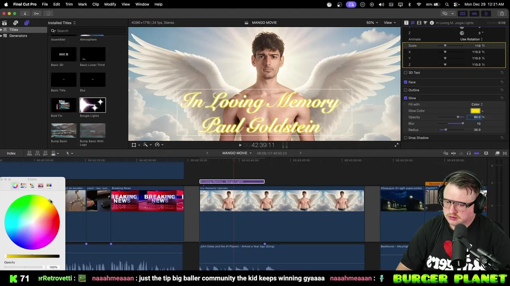
Task: Open the Select tool arrow dropdown
Action: pyautogui.click(x=69, y=153)
